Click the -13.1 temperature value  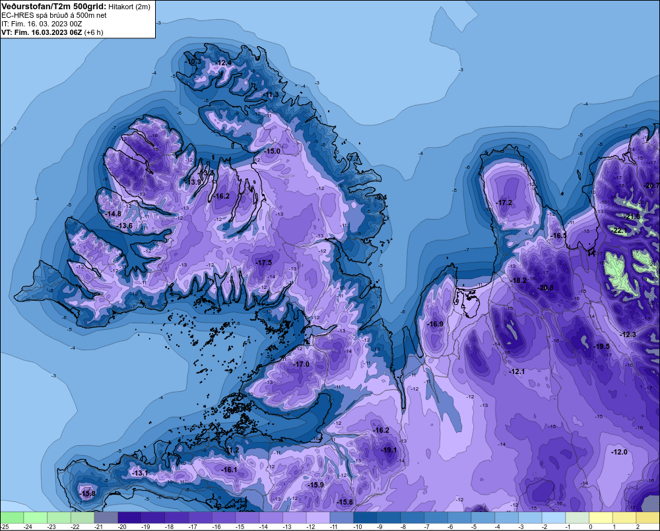coord(140,474)
